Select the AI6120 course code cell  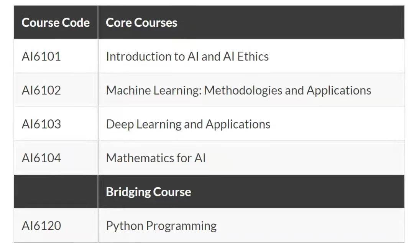pyautogui.click(x=41, y=225)
